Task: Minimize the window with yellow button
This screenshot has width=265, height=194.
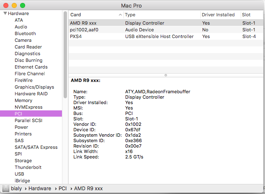Action: (x=14, y=5)
